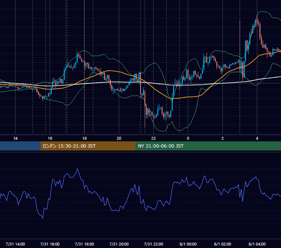This screenshot has height=248, width=281.
Task: Click the 7/31 16:00 time label
Action: (x=50, y=244)
